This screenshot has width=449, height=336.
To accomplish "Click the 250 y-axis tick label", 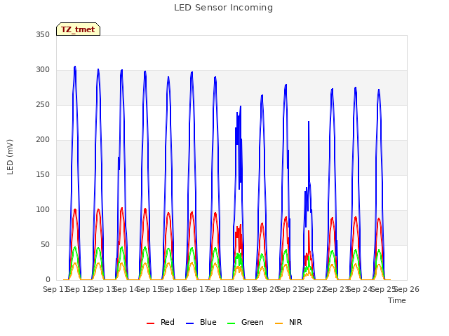I will tap(43, 104).
